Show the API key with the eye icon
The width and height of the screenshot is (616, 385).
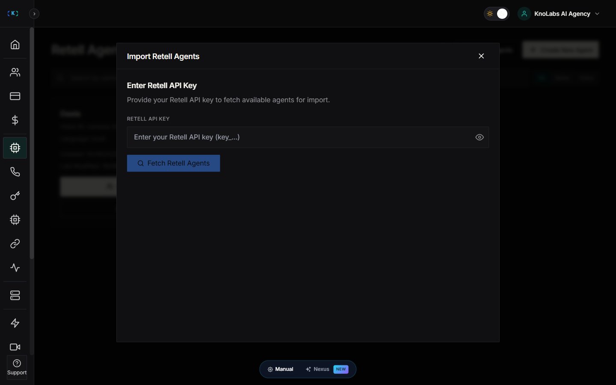[x=480, y=137]
